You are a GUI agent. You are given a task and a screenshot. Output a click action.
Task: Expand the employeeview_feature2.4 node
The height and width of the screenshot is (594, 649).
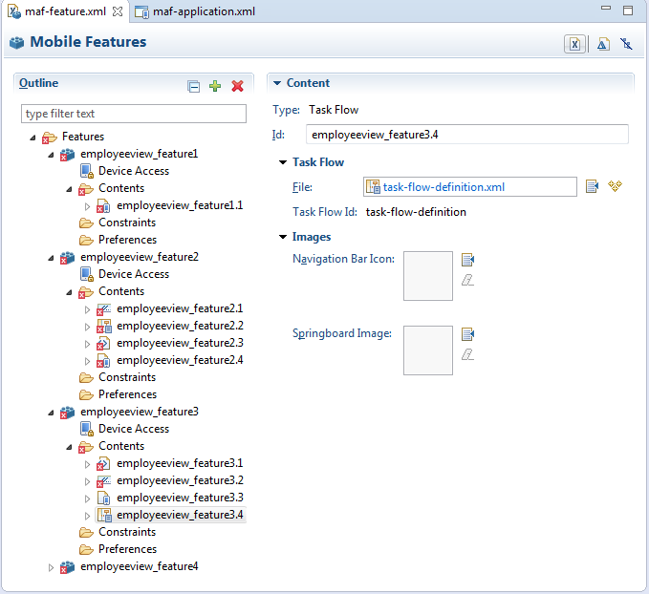[87, 361]
